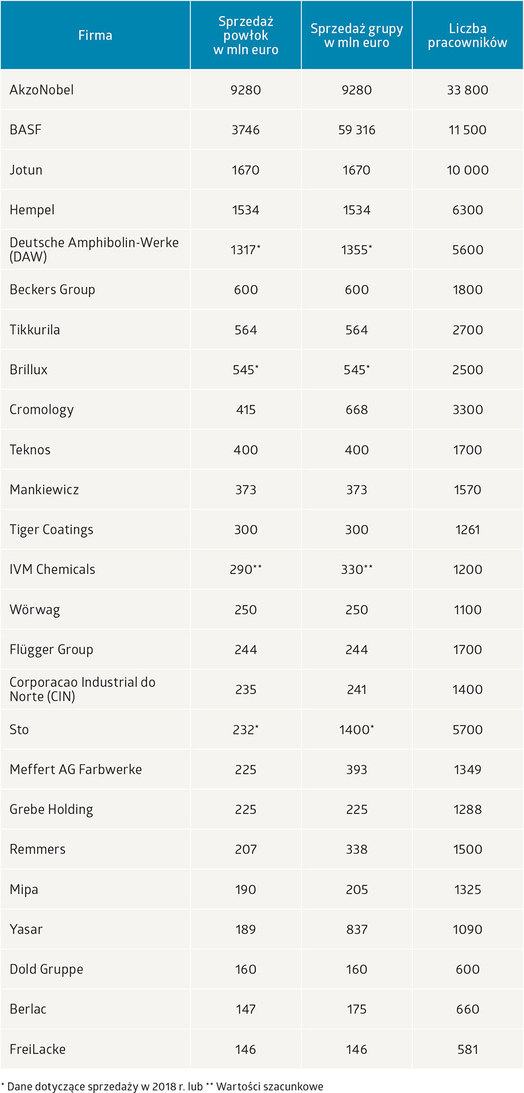Screen dimensions: 524x1093
Task: Click the Beckers Group employee count 1800
Action: coord(468,290)
